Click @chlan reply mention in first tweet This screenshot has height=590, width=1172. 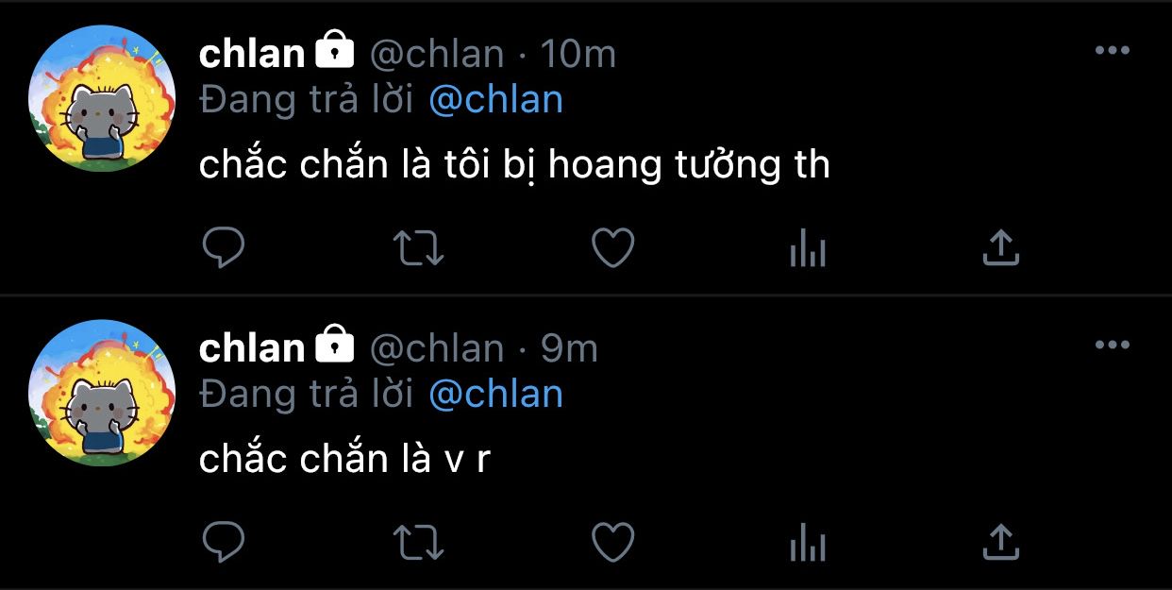(495, 100)
